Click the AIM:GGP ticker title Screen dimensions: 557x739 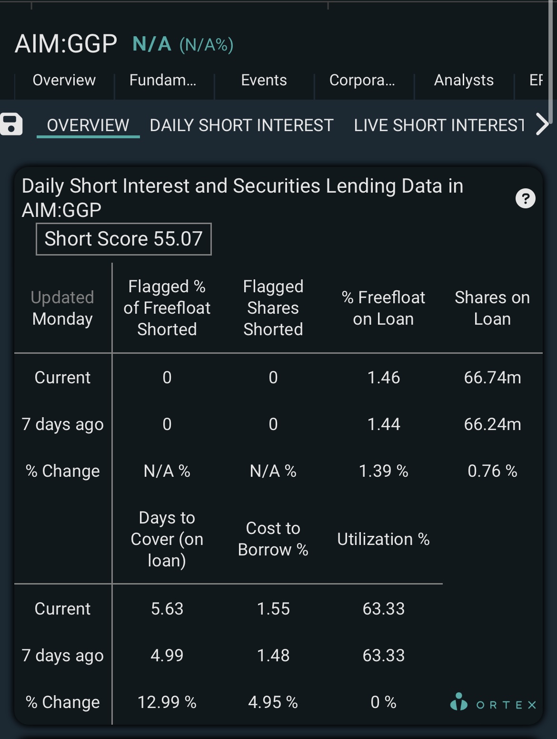pyautogui.click(x=66, y=44)
